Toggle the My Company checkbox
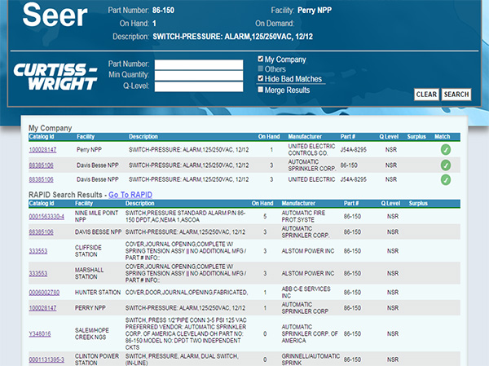The image size is (489, 366). coord(261,59)
